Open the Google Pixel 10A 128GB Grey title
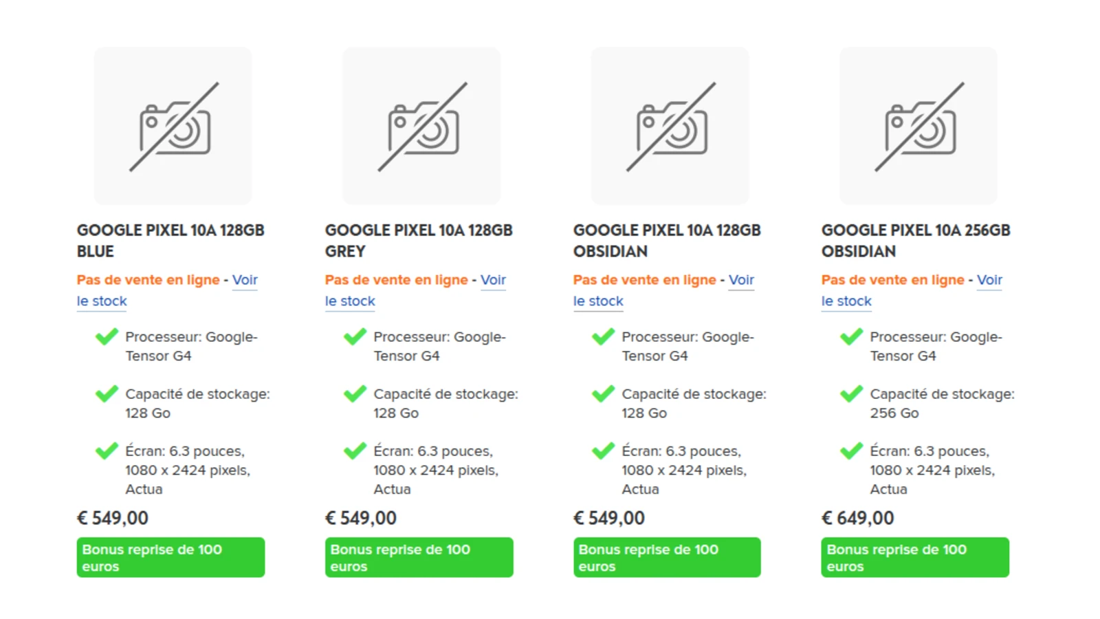 coord(418,241)
